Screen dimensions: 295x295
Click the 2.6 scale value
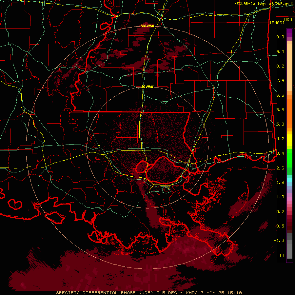pos(280,168)
